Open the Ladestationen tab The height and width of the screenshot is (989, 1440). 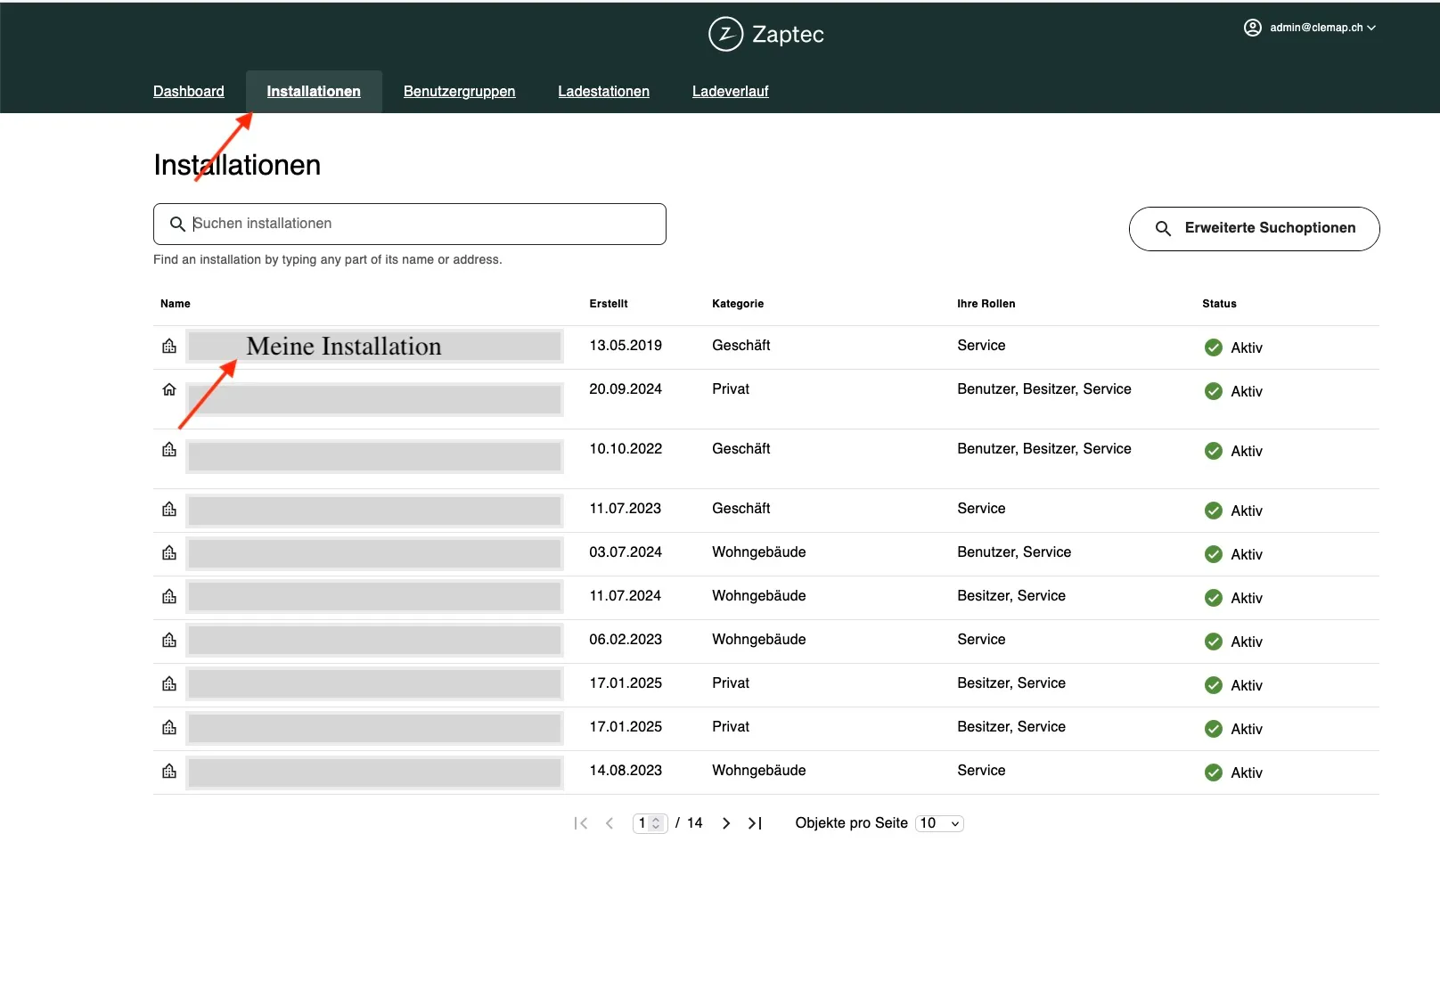(x=603, y=91)
